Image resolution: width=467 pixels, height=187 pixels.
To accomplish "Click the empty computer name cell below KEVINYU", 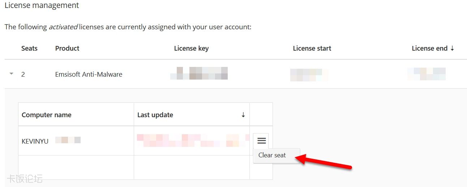I will (x=76, y=167).
